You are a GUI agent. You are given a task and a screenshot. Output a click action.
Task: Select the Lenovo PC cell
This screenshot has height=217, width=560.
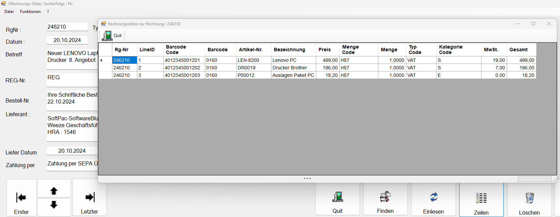[294, 60]
